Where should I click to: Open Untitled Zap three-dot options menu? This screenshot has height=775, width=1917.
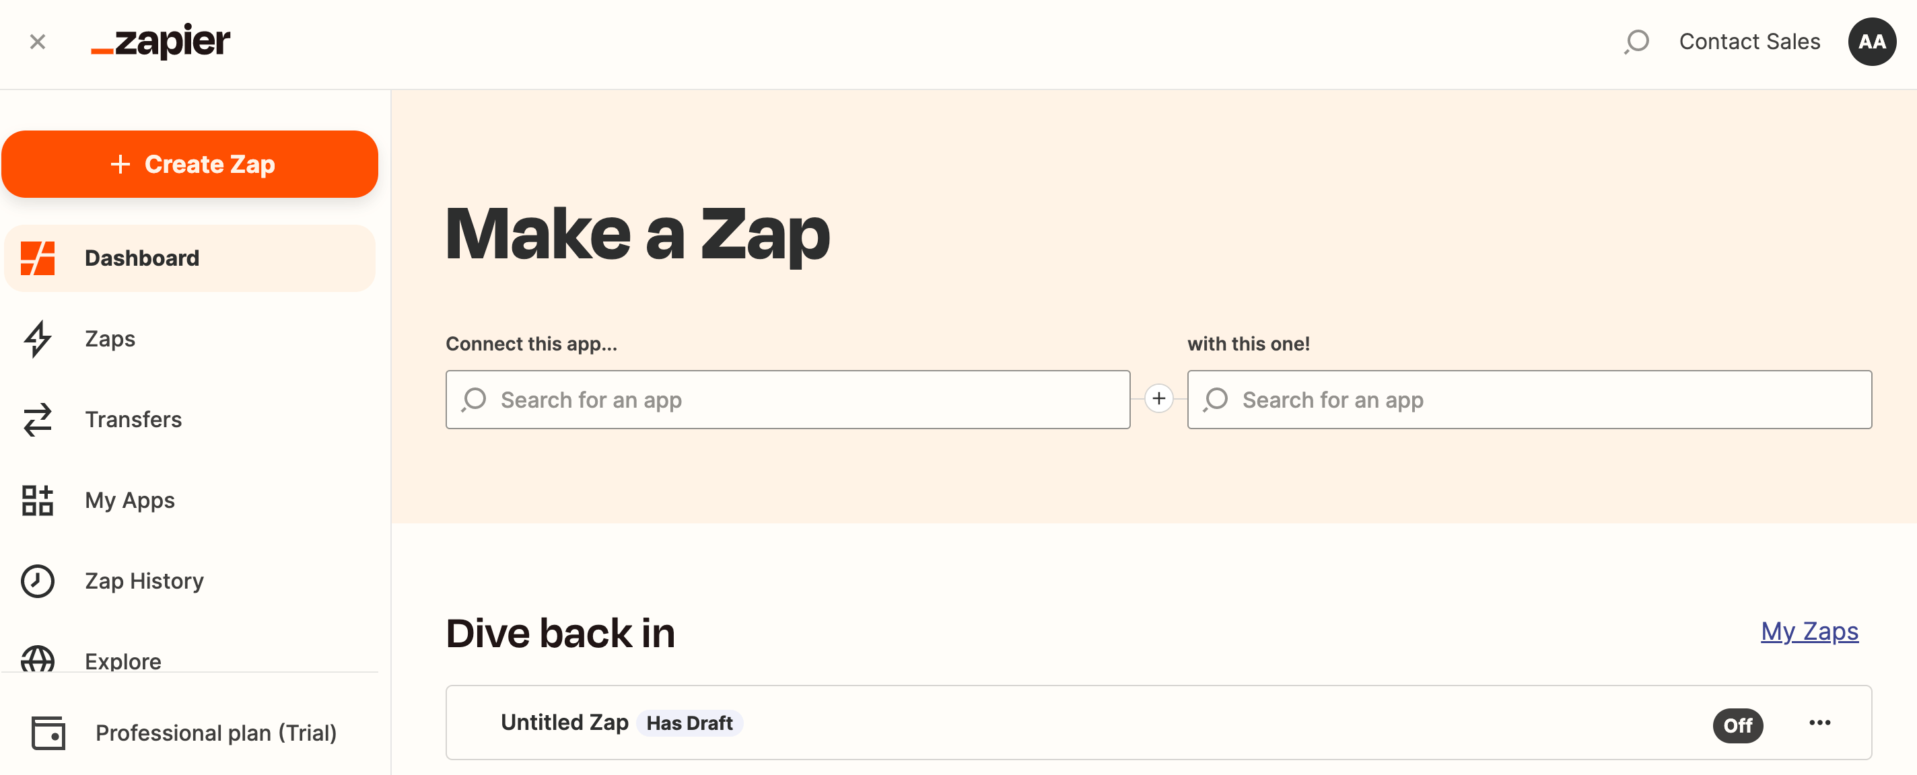1819,723
